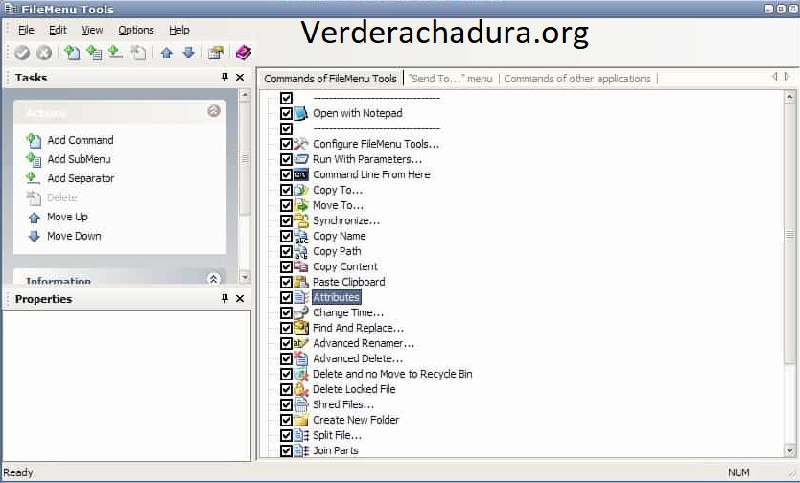Click the Split File icon

(x=301, y=435)
